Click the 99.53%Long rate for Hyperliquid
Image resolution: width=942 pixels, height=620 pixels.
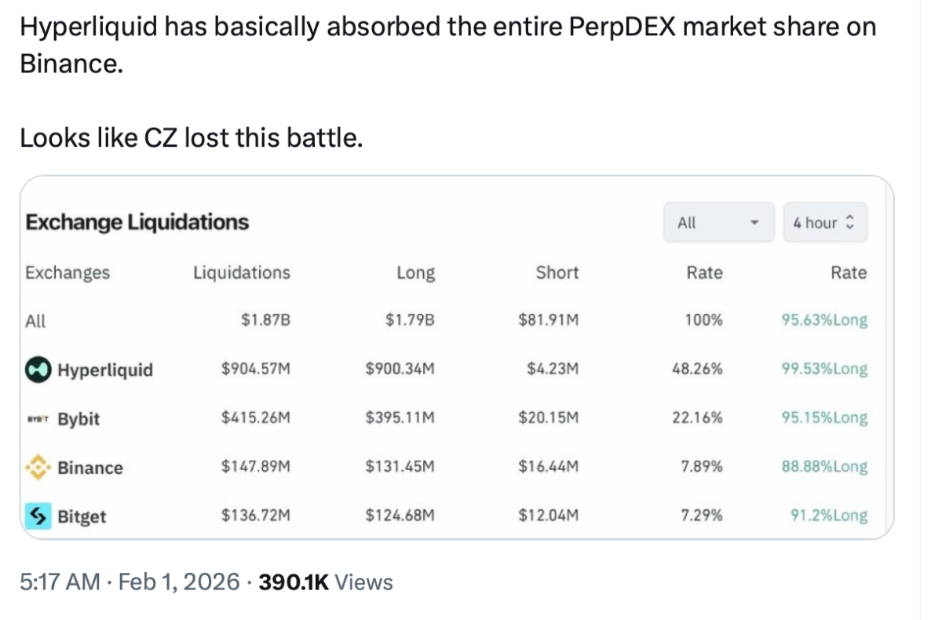click(824, 370)
